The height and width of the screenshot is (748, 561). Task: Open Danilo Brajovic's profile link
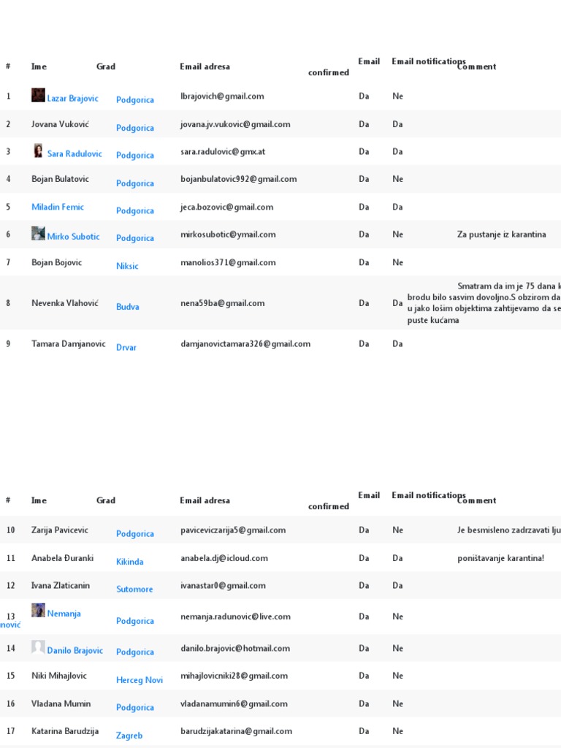[75, 650]
